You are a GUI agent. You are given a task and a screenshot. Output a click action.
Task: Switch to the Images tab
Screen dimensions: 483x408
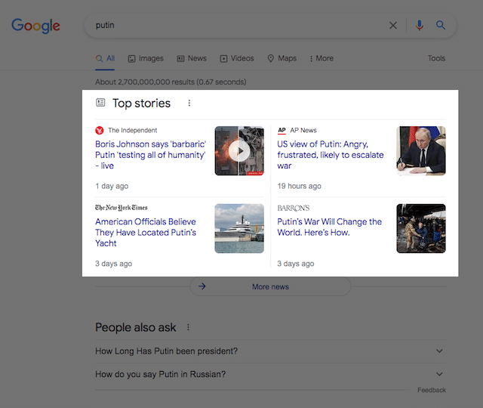tap(146, 58)
